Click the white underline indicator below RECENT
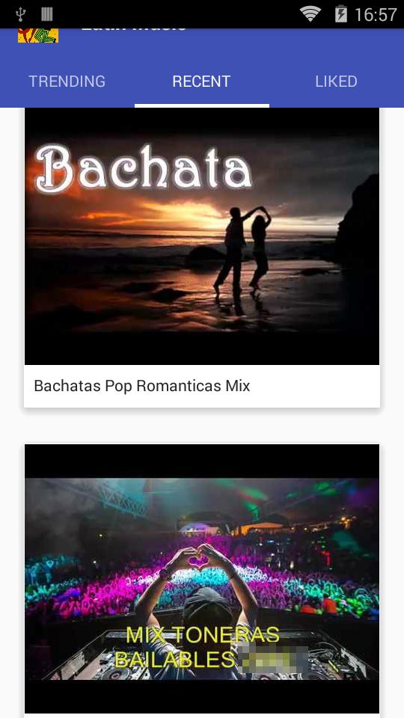Viewport: 404px width, 718px height. pyautogui.click(x=201, y=105)
